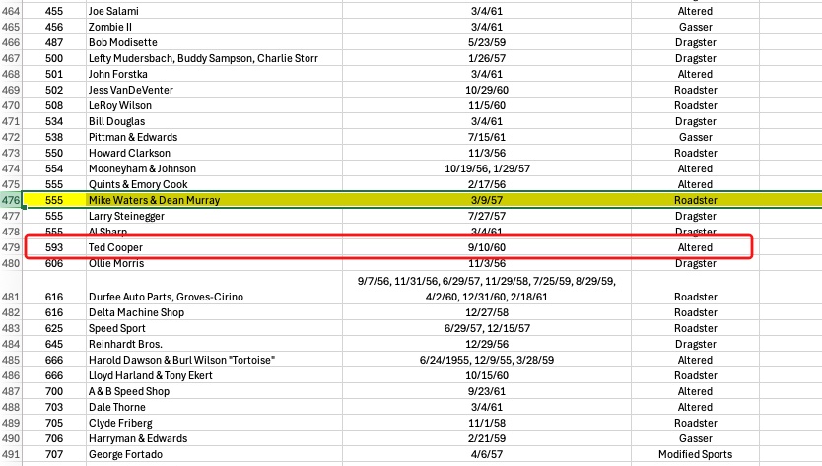Click the Delta Machine Shop cell
Viewport: 822px width, 466px height.
214,312
